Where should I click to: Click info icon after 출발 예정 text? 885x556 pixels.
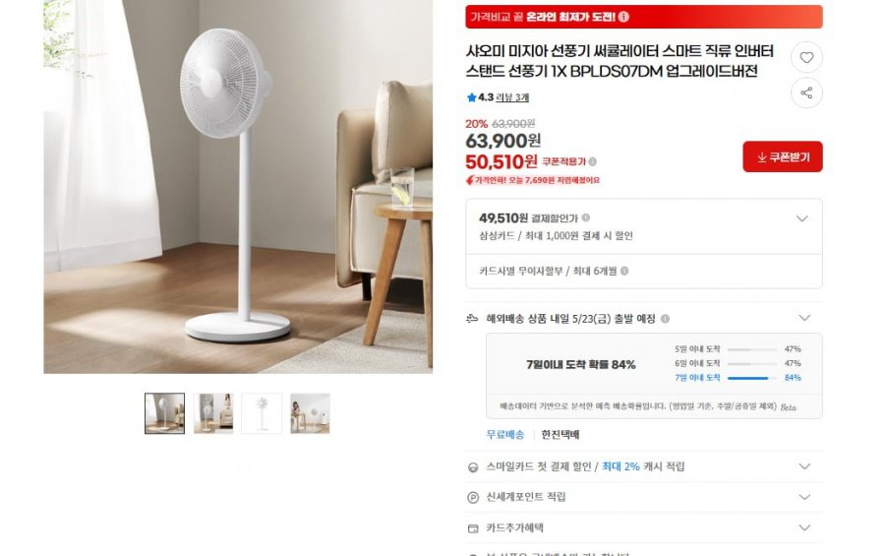(x=665, y=319)
